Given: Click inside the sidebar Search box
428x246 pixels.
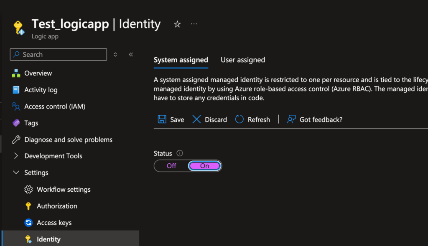Looking at the screenshot, I should tap(58, 54).
